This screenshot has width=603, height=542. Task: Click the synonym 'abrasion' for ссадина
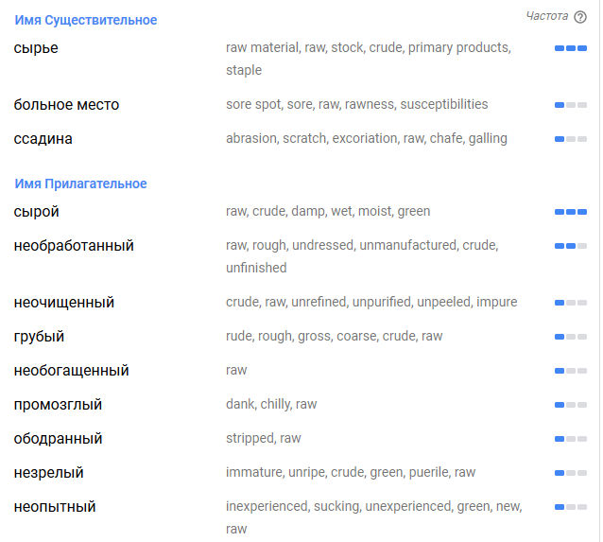250,138
